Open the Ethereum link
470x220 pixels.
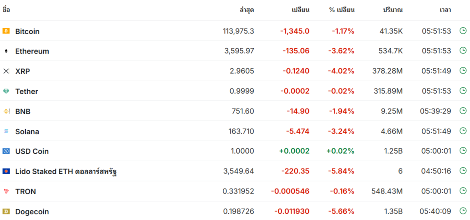[x=32, y=51]
